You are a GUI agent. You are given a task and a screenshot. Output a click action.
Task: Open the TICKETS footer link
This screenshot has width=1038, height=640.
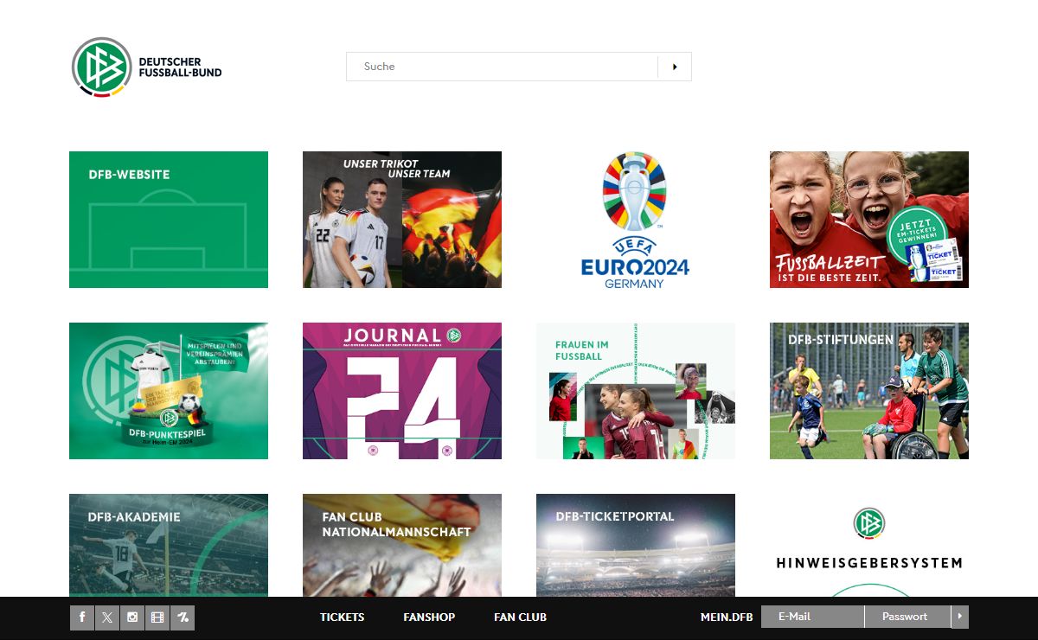click(343, 617)
